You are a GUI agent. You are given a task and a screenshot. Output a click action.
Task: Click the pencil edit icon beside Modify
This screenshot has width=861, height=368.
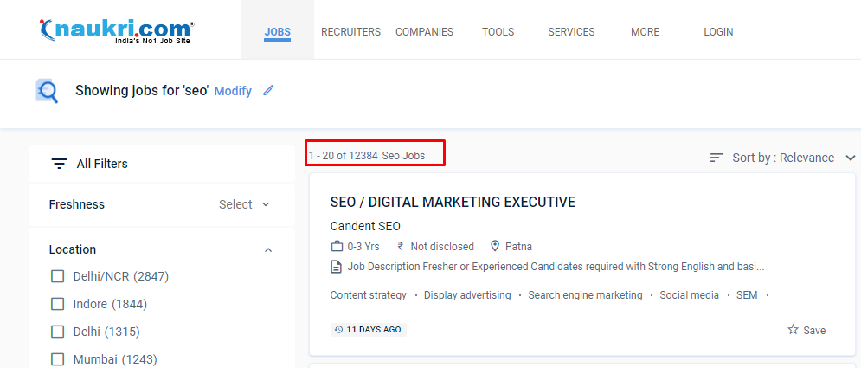pos(268,90)
